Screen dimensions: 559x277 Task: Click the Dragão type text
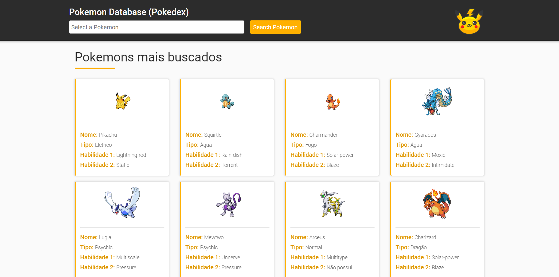click(x=419, y=247)
